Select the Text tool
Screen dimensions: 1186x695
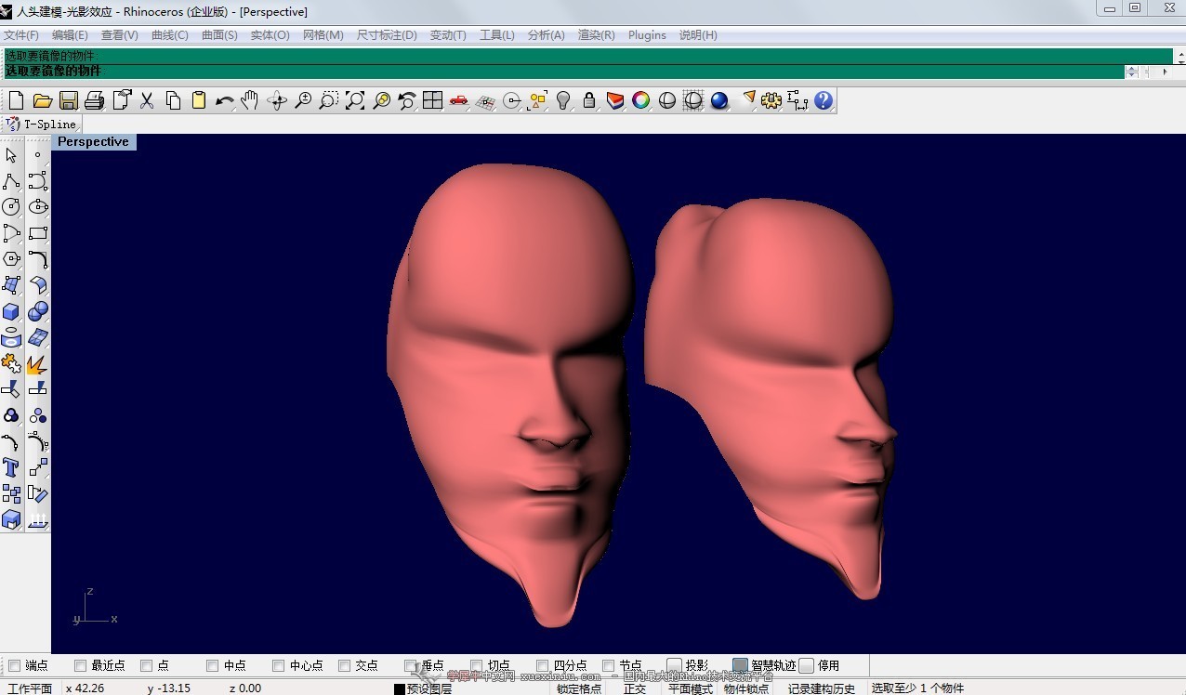click(x=11, y=467)
